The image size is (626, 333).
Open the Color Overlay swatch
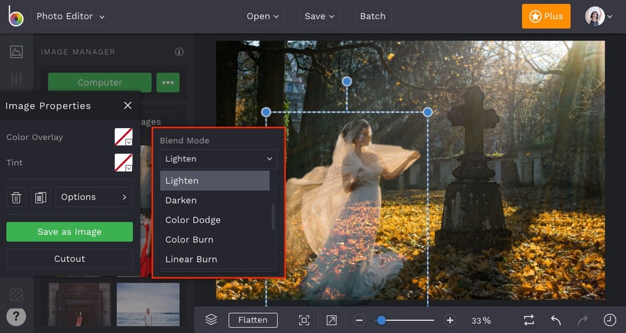coord(123,137)
